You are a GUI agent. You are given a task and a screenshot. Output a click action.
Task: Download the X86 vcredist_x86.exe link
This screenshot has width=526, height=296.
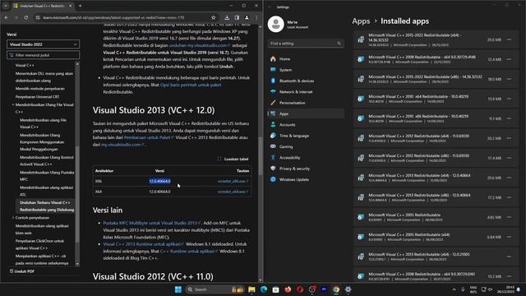point(233,181)
